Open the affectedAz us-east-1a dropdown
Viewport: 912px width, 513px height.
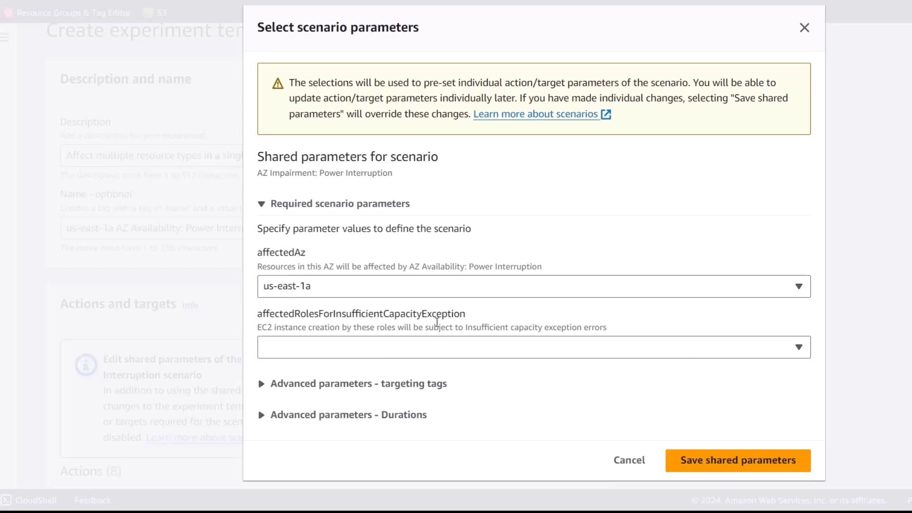(533, 286)
